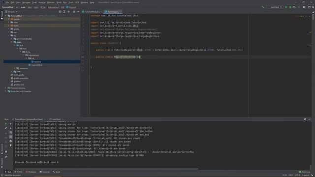Open the Event Log button
The width and height of the screenshot is (315, 177).
pos(305,172)
